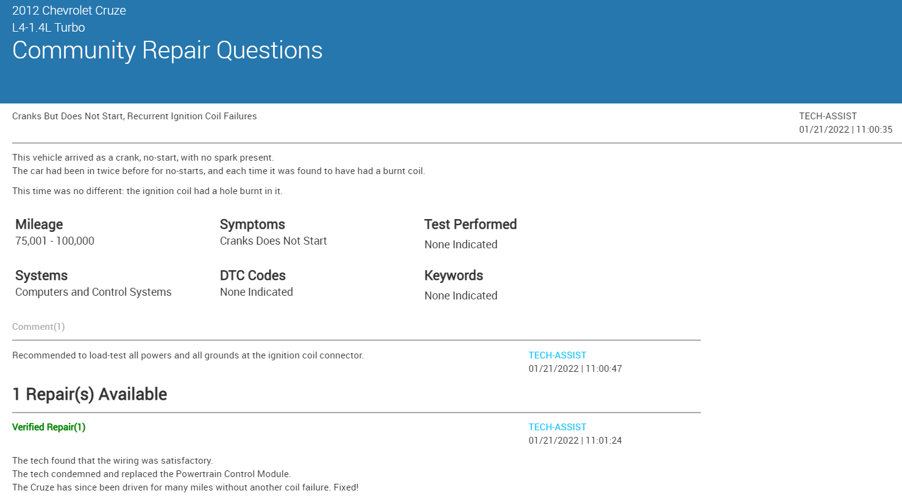
Task: Click the Keywords heading
Action: [453, 276]
